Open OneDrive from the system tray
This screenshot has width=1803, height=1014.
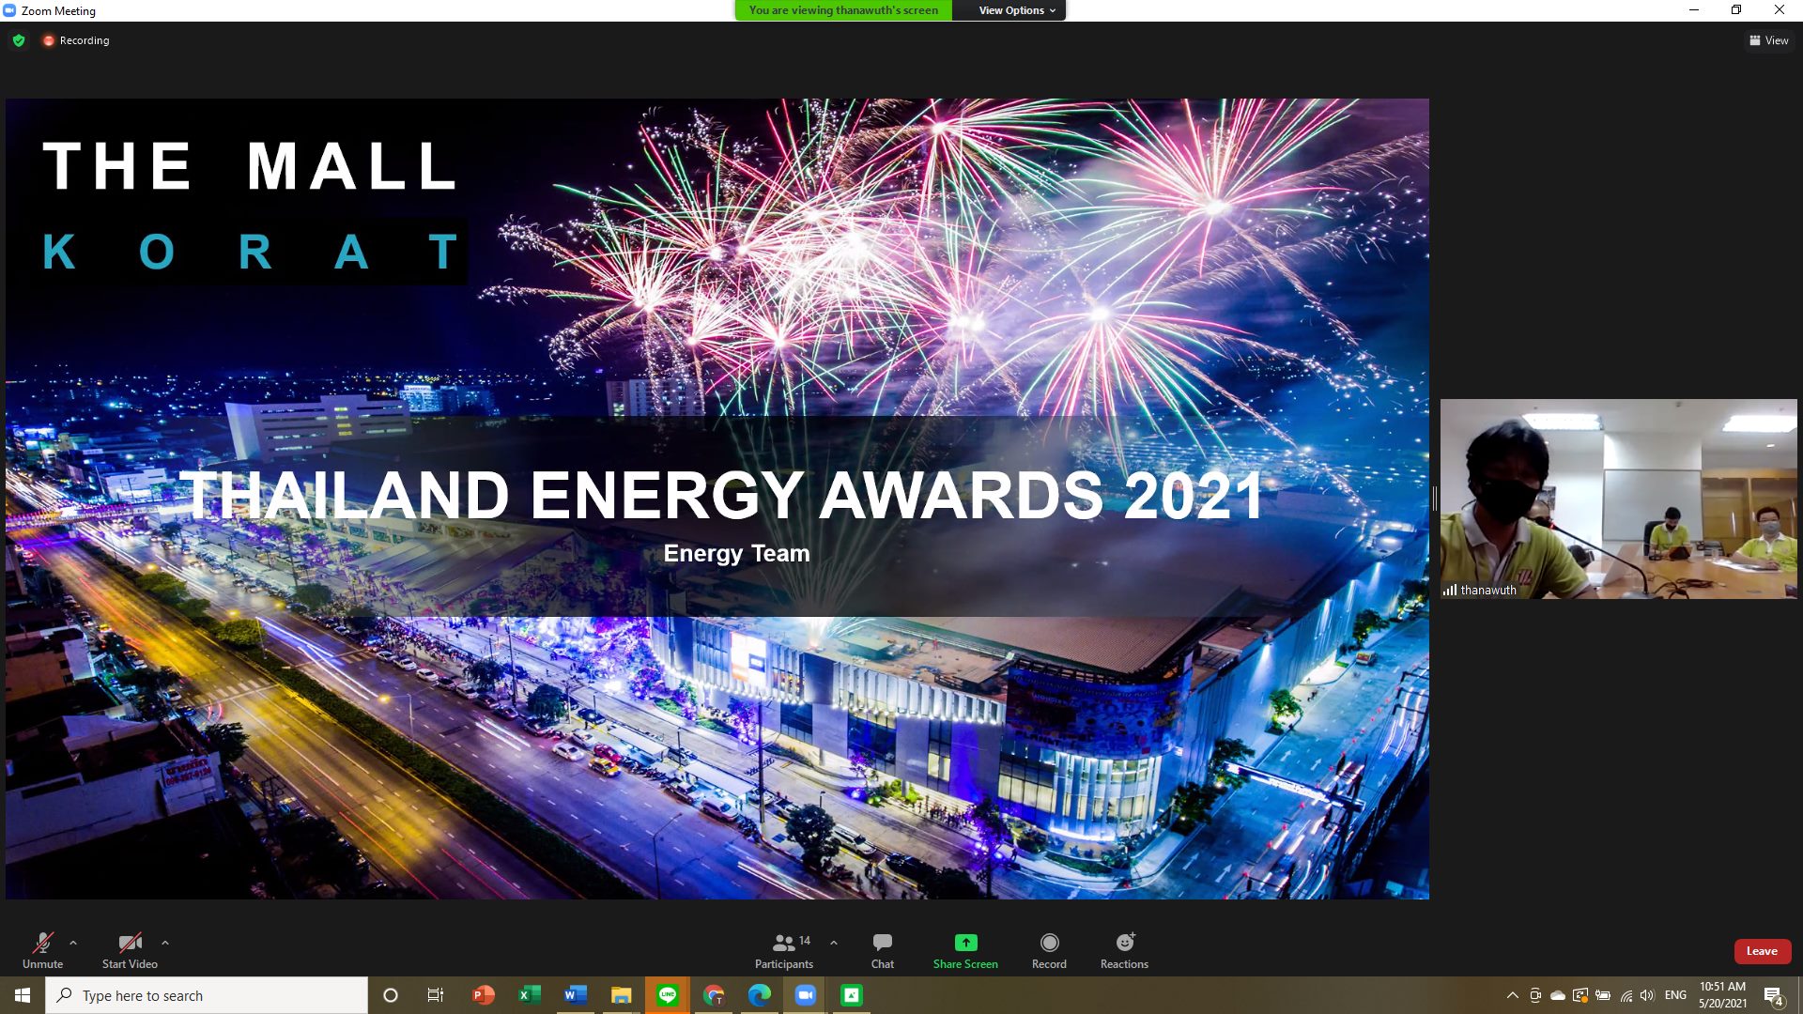[x=1558, y=995]
